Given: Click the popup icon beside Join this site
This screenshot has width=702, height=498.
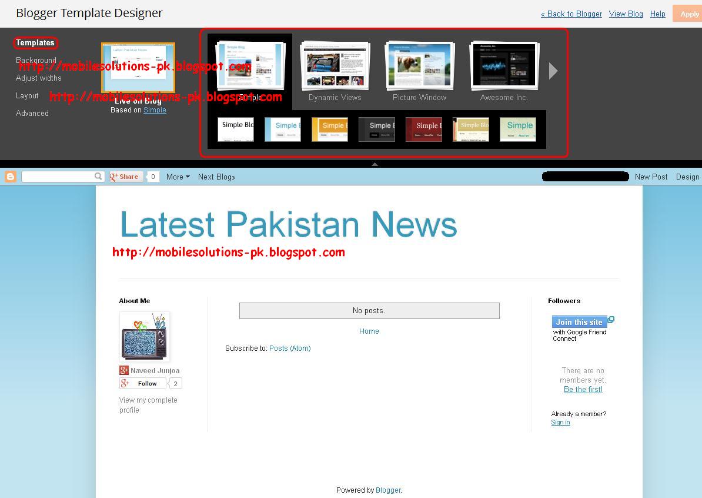Looking at the screenshot, I should click(x=611, y=320).
